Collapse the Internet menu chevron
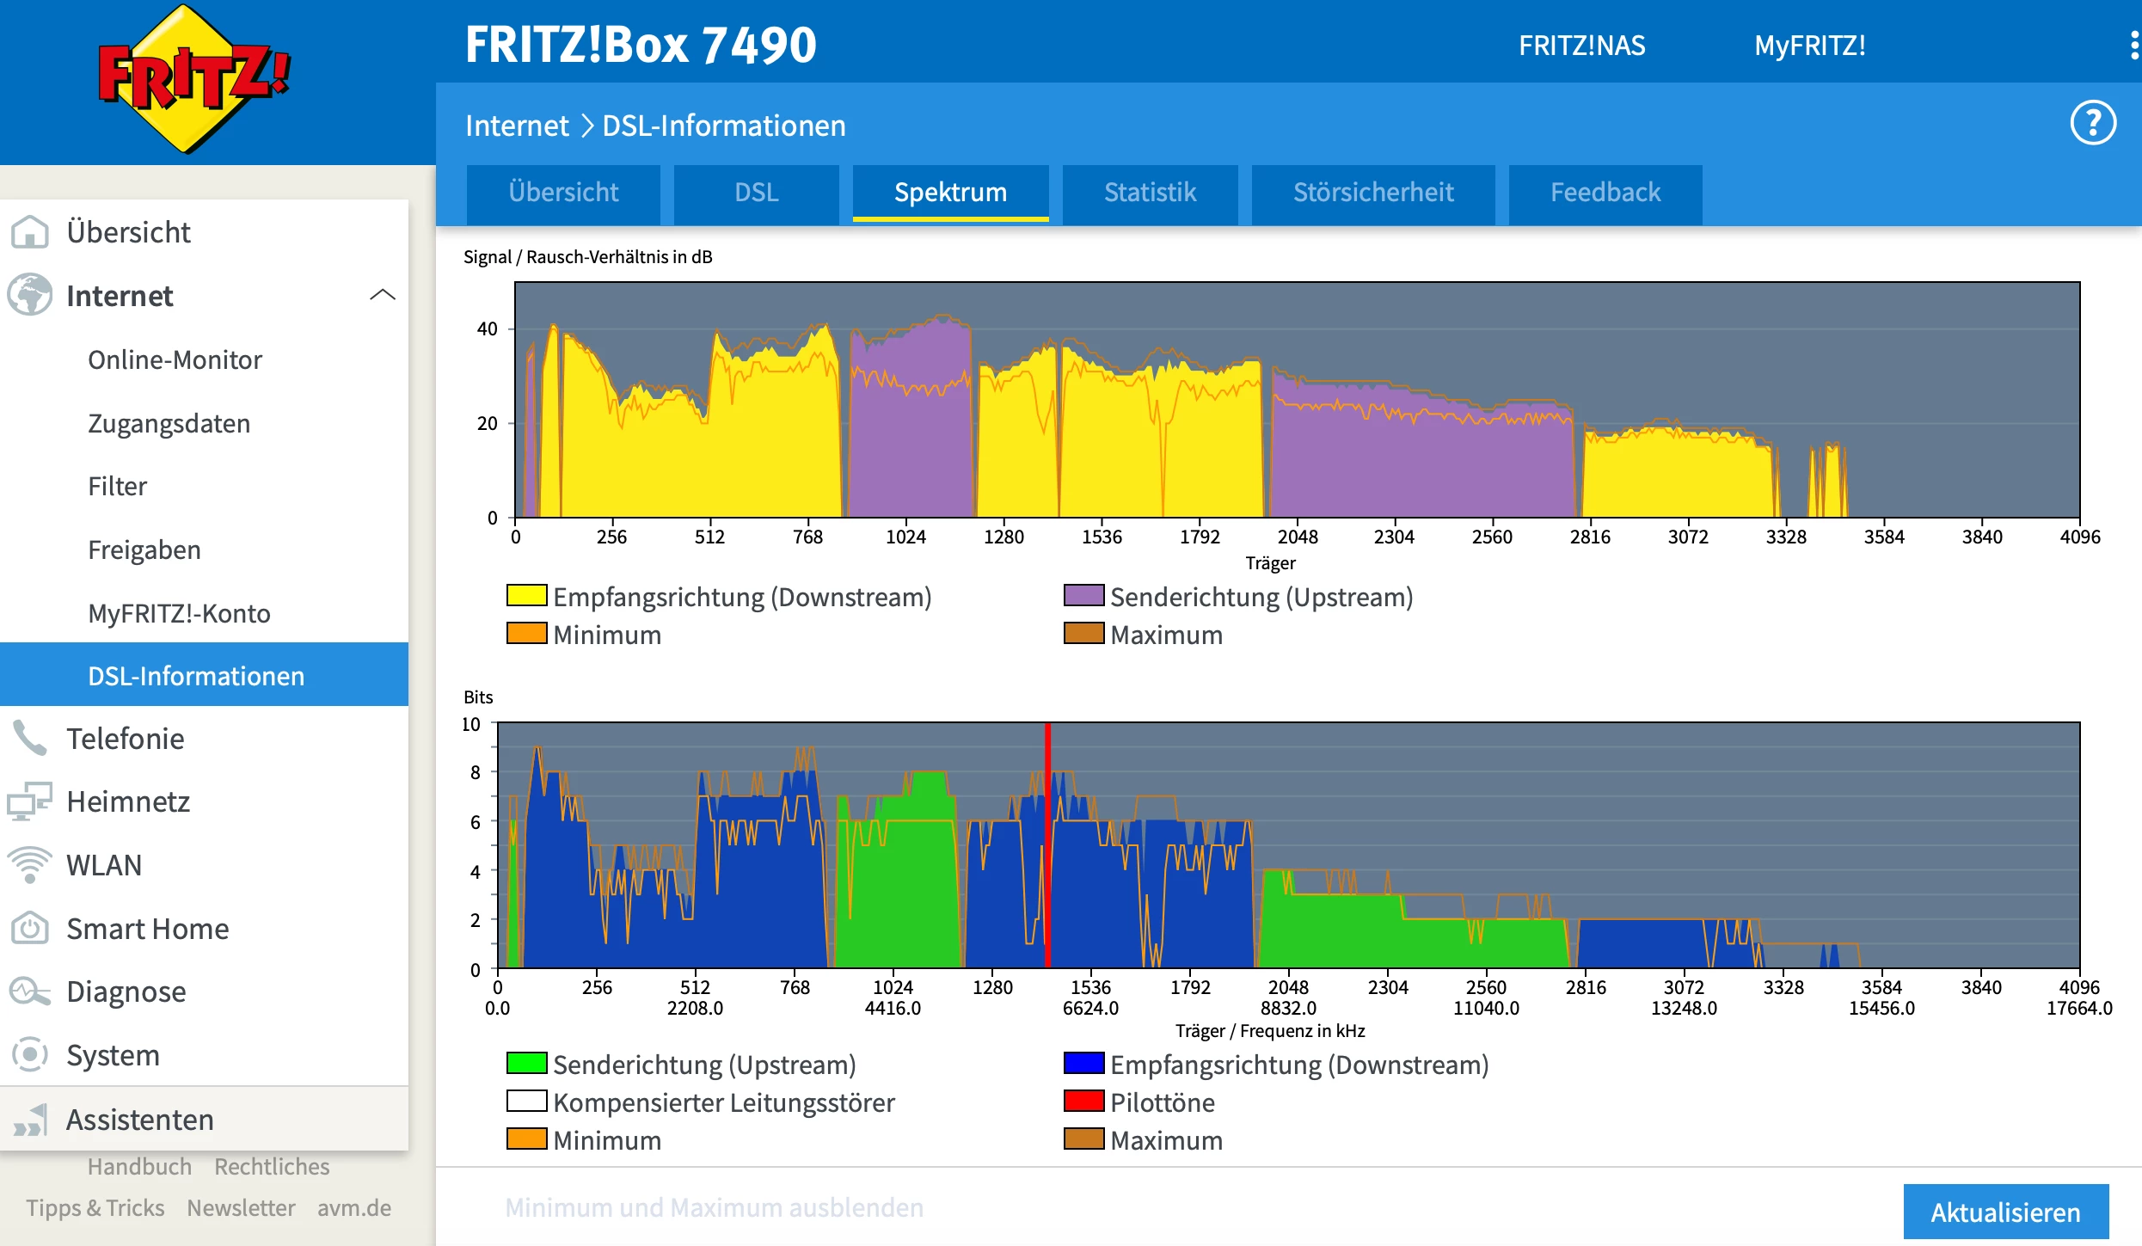This screenshot has height=1246, width=2142. [383, 295]
